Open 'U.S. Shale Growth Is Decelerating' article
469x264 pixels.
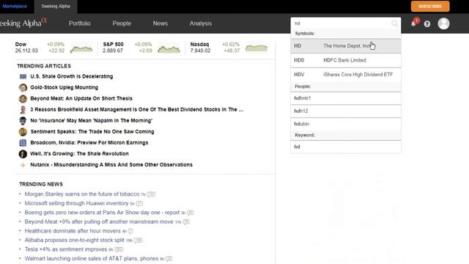coord(72,76)
